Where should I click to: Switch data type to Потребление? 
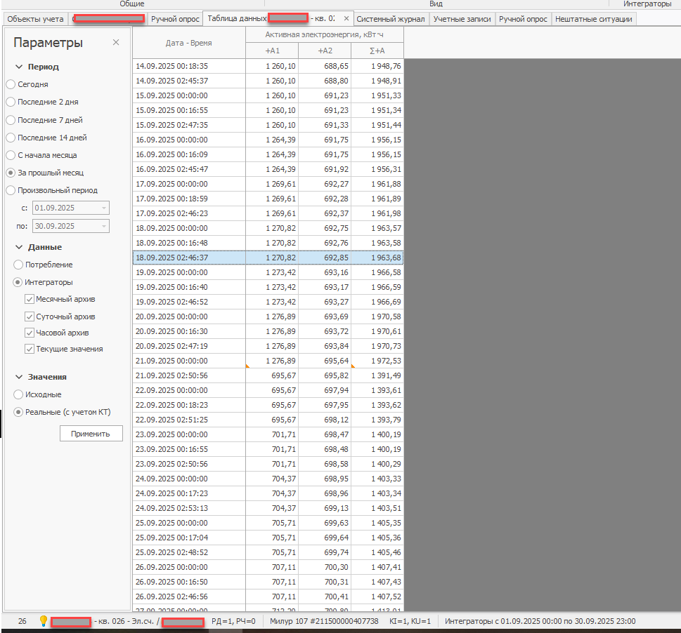tap(18, 265)
